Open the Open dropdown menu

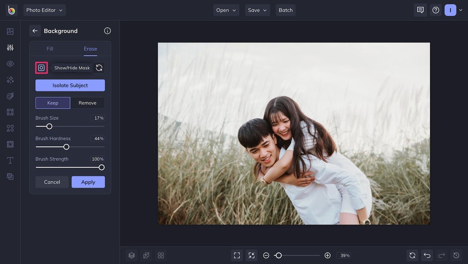coord(226,10)
